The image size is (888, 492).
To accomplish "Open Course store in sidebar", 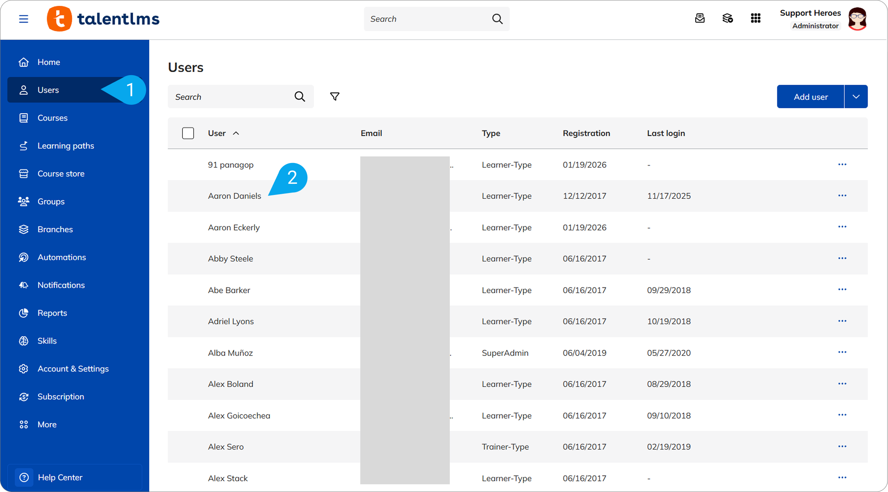I will coord(75,174).
